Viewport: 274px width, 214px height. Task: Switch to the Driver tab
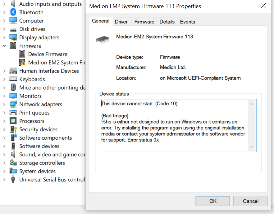(x=121, y=21)
